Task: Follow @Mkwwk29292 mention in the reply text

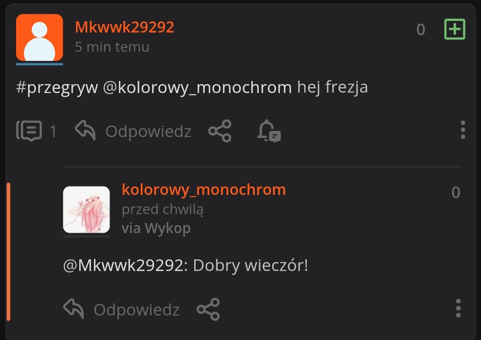Action: pyautogui.click(x=125, y=265)
